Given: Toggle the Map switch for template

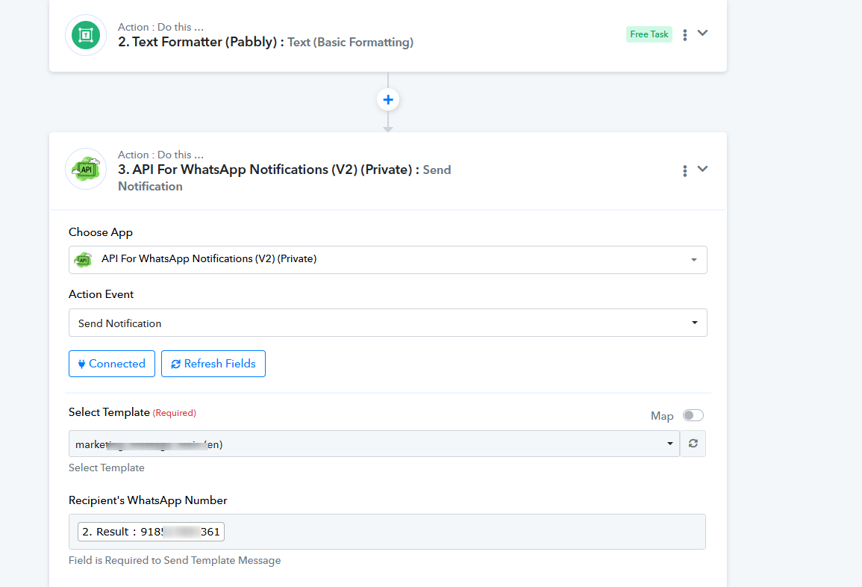Looking at the screenshot, I should tap(693, 415).
